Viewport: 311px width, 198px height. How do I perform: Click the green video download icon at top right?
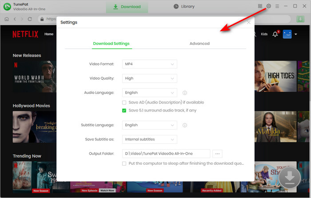click(300, 19)
